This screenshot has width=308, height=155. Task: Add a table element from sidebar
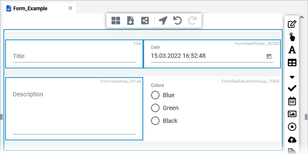[x=292, y=63]
